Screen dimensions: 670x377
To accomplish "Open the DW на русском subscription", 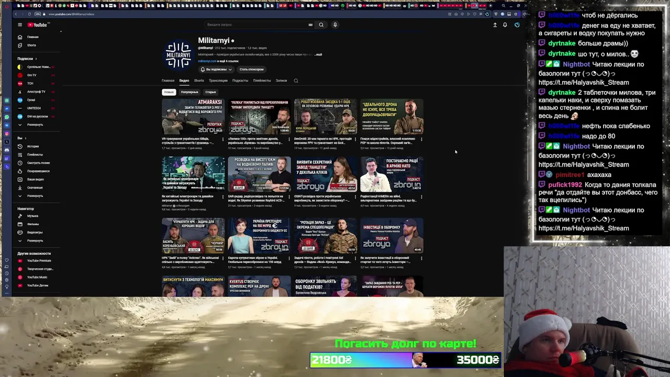I will pos(37,116).
